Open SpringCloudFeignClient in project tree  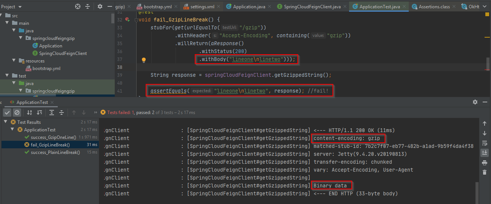pyautogui.click(x=63, y=53)
